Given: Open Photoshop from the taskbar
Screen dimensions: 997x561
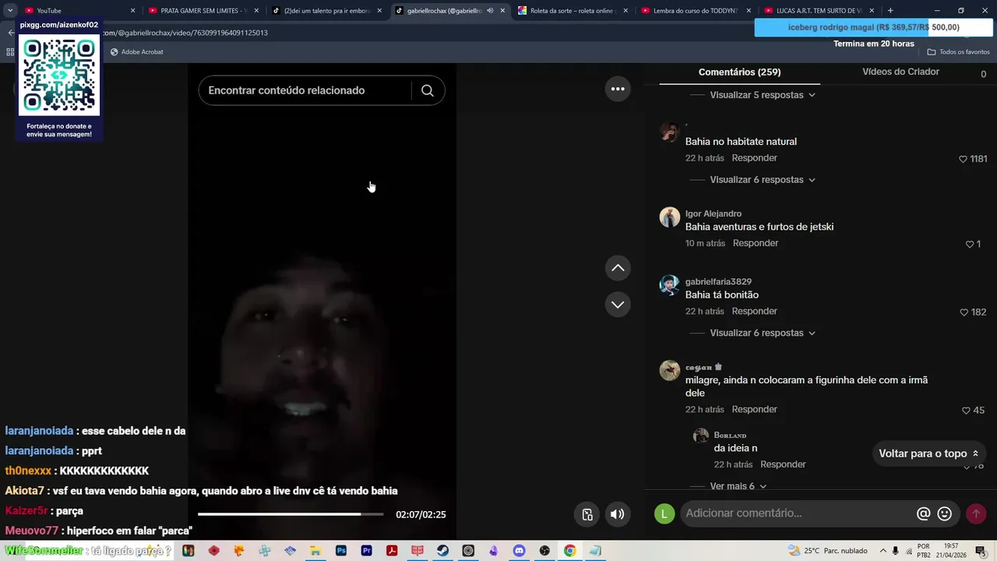Looking at the screenshot, I should click(341, 551).
